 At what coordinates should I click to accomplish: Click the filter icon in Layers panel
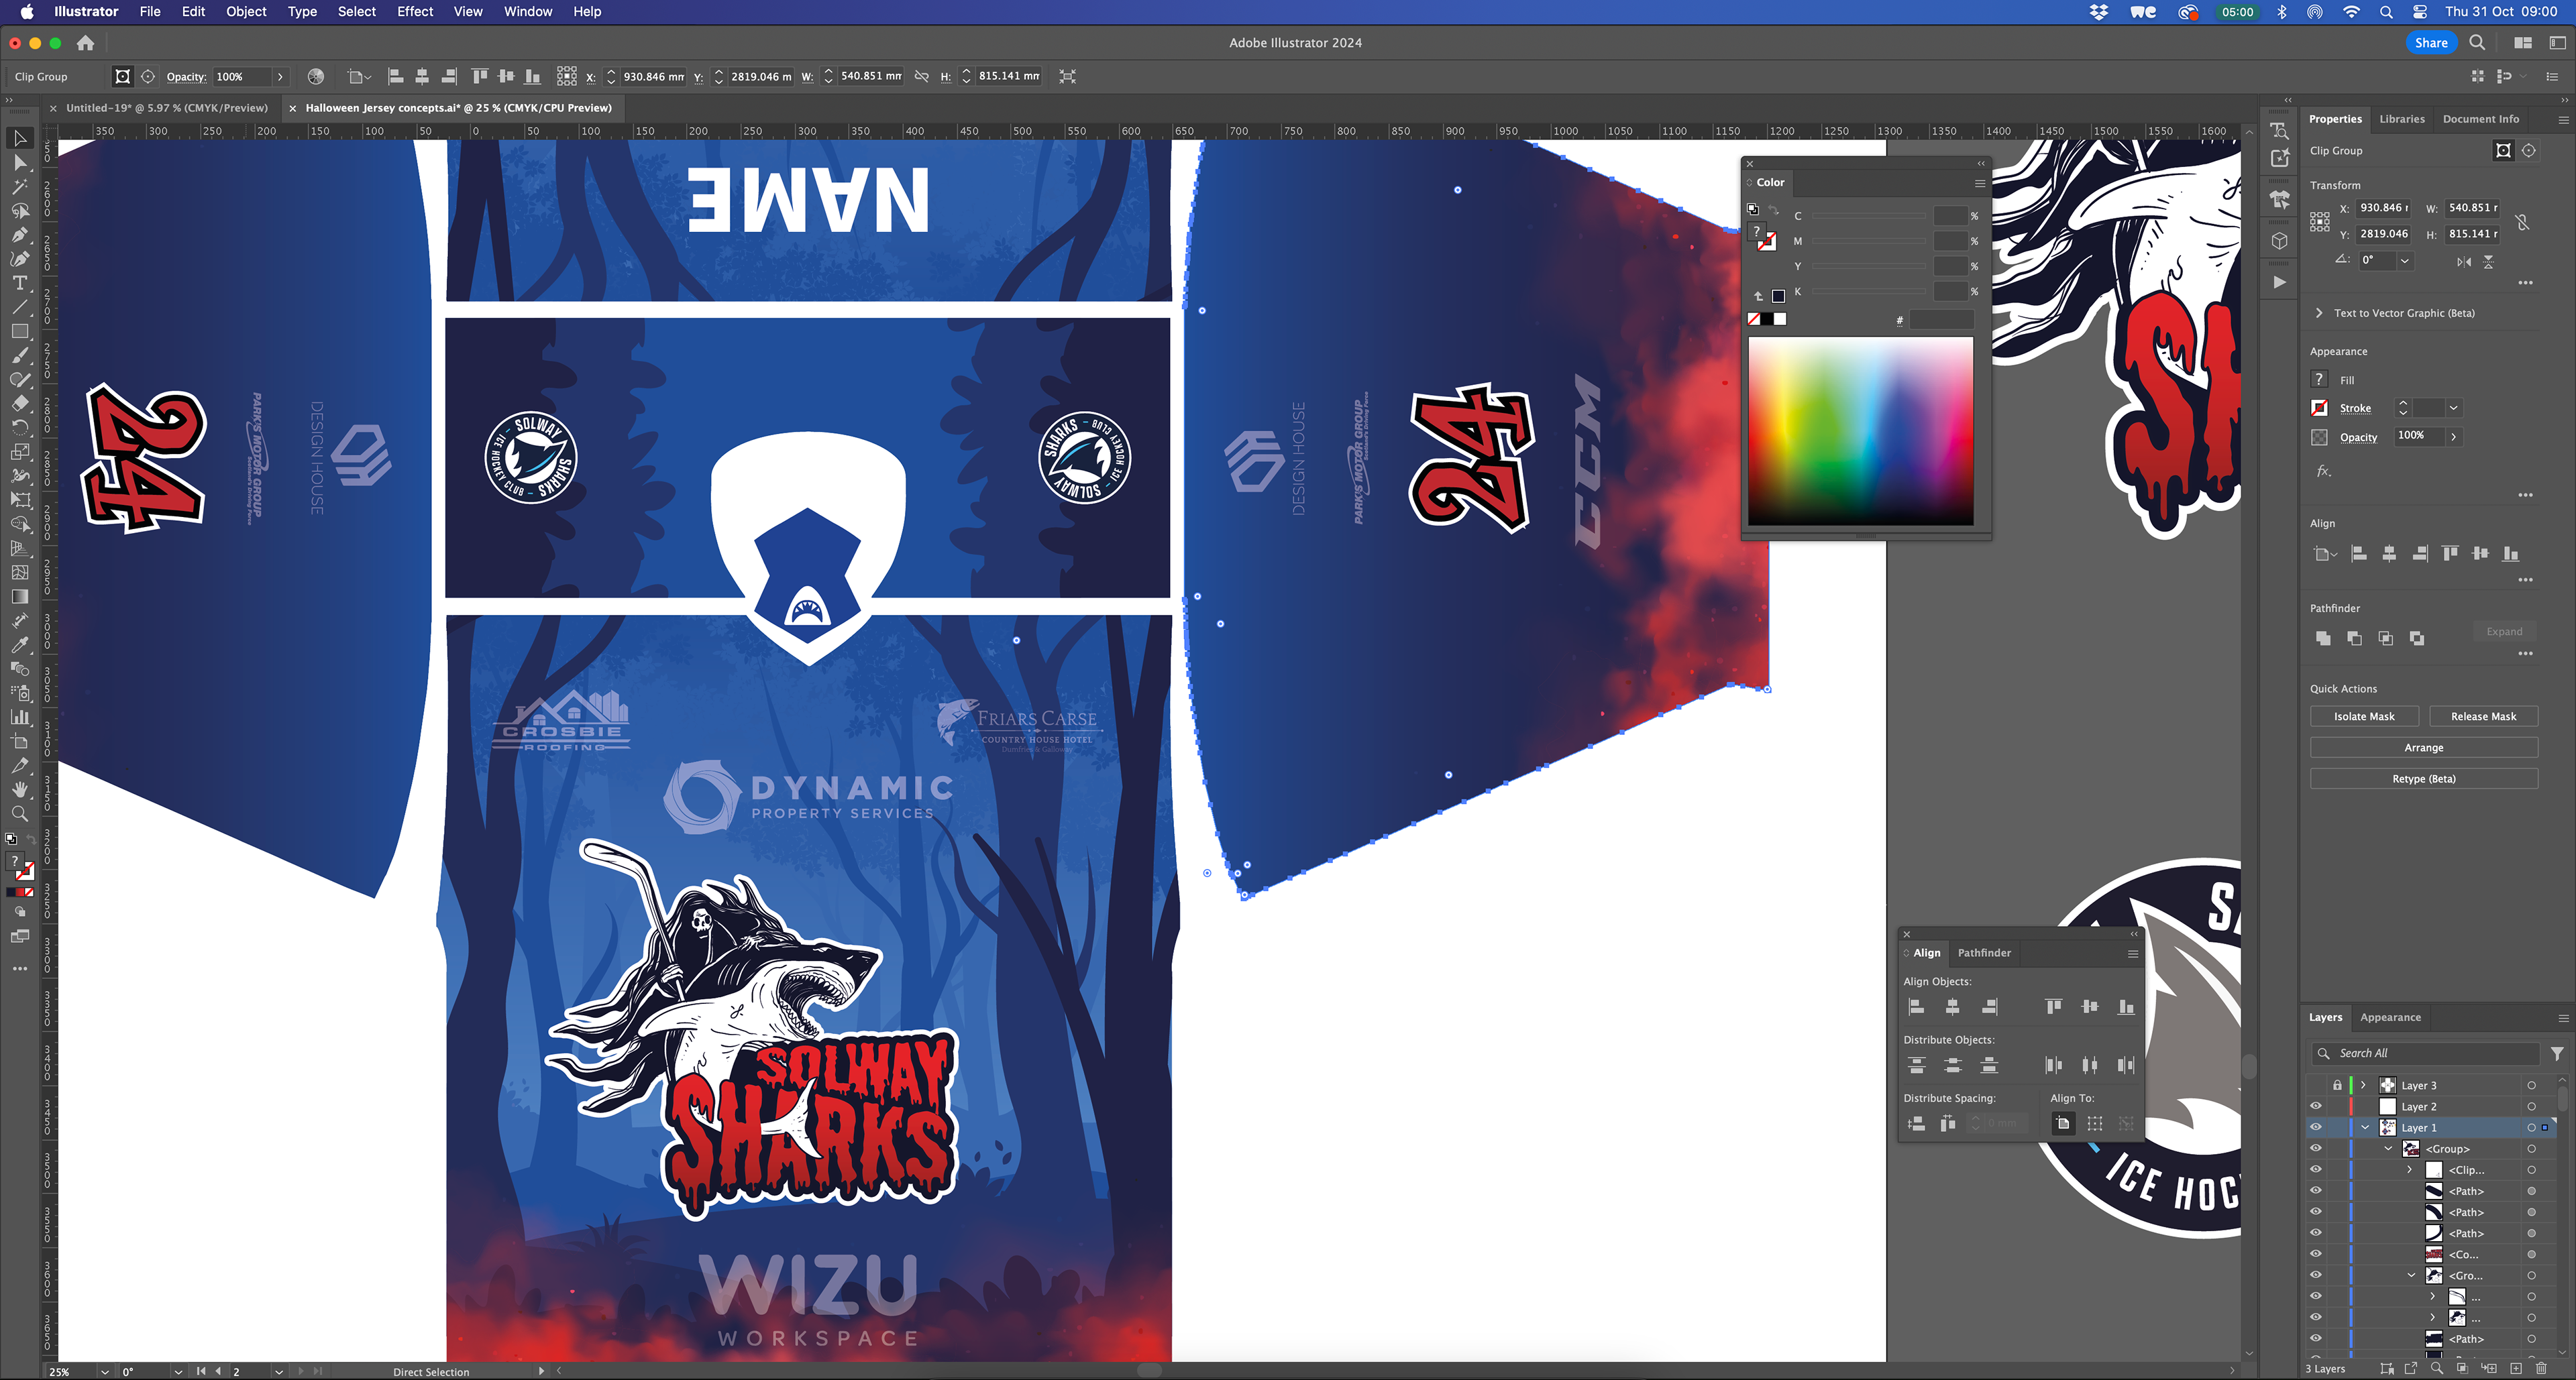coord(2557,1053)
